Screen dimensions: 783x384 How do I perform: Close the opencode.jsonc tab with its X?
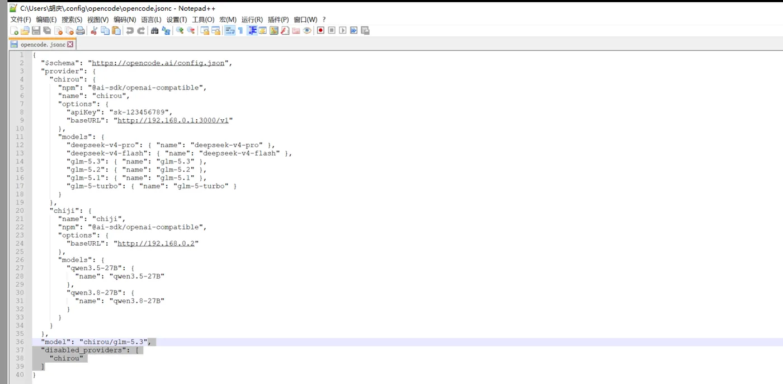tap(70, 44)
